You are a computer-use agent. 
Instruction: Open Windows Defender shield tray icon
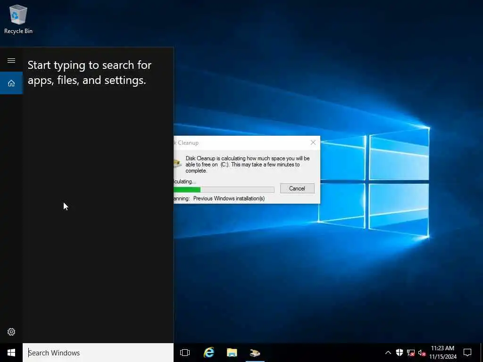tap(399, 353)
